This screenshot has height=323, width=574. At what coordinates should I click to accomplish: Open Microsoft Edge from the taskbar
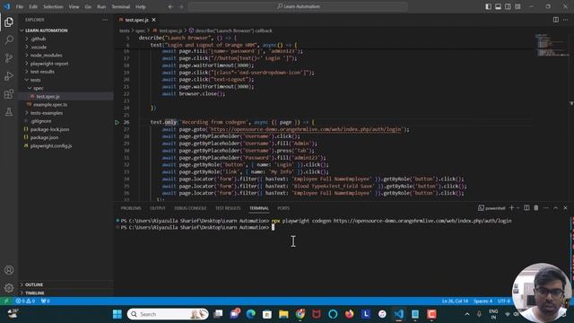point(251,314)
